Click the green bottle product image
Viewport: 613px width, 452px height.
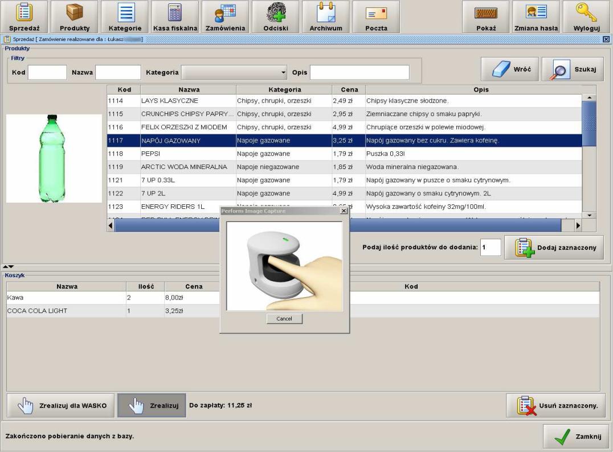pyautogui.click(x=54, y=158)
